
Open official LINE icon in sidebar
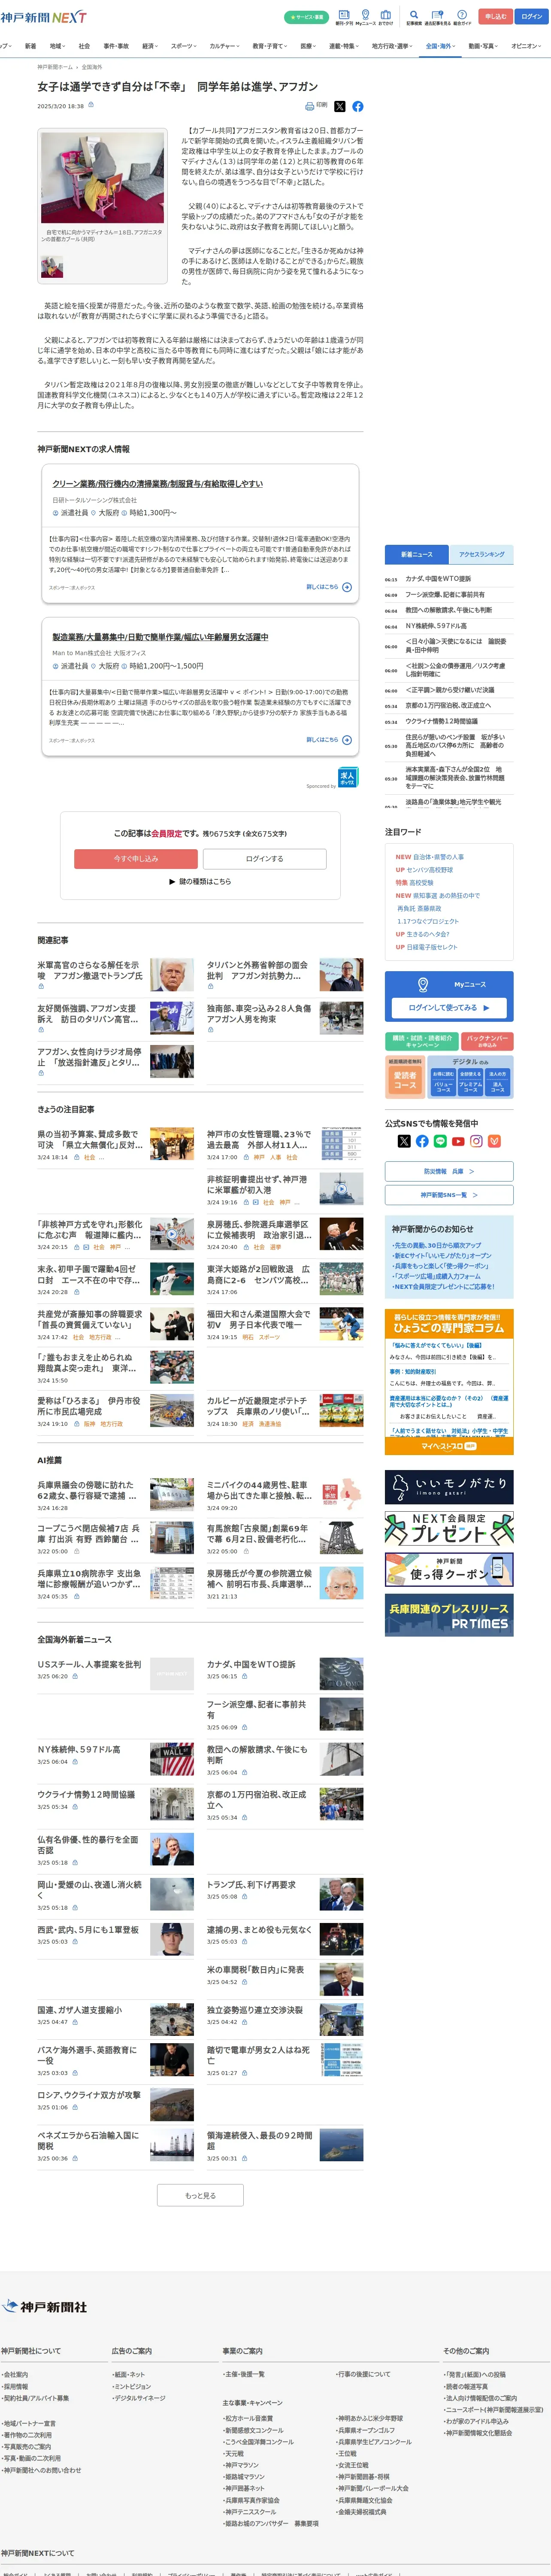tap(440, 1141)
